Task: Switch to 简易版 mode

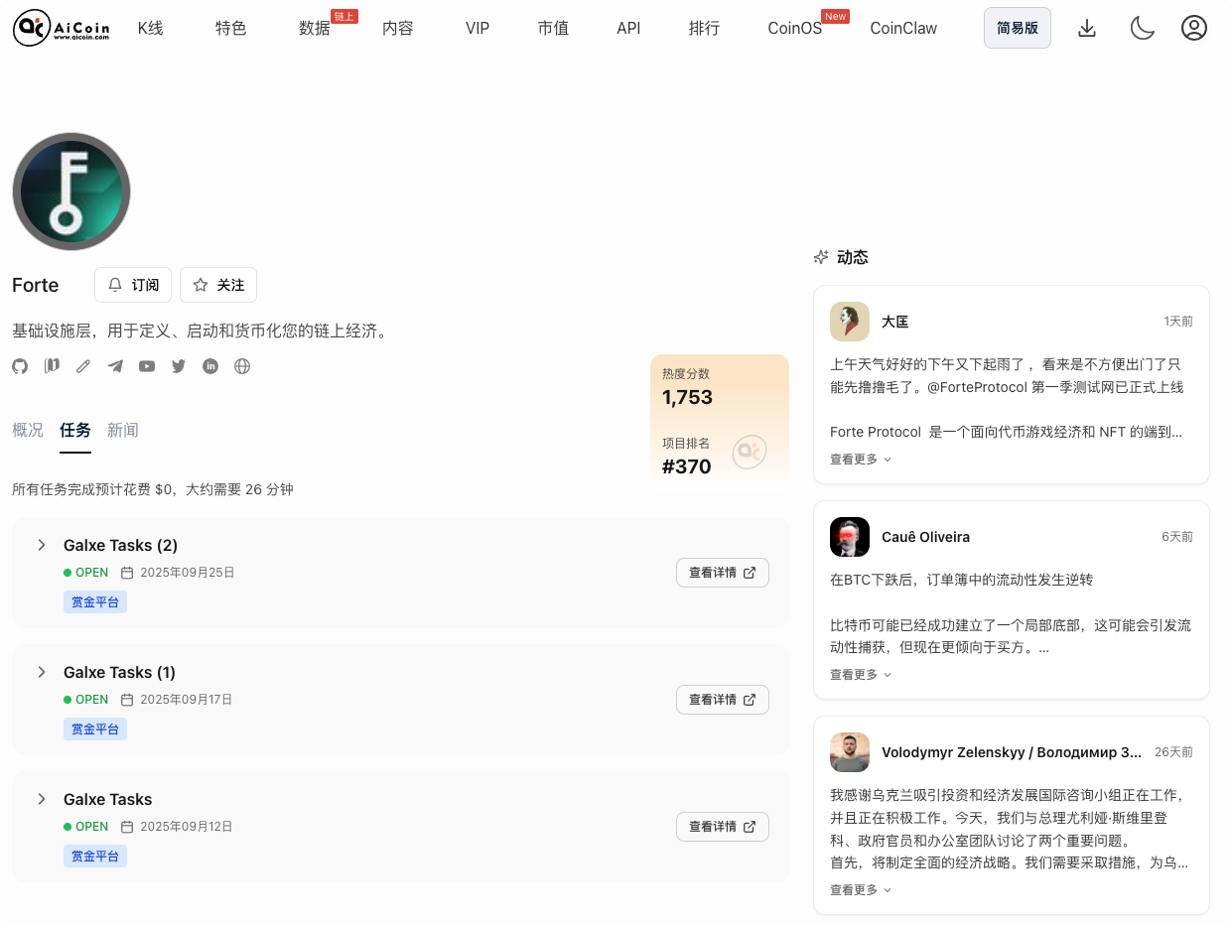Action: [x=1018, y=28]
